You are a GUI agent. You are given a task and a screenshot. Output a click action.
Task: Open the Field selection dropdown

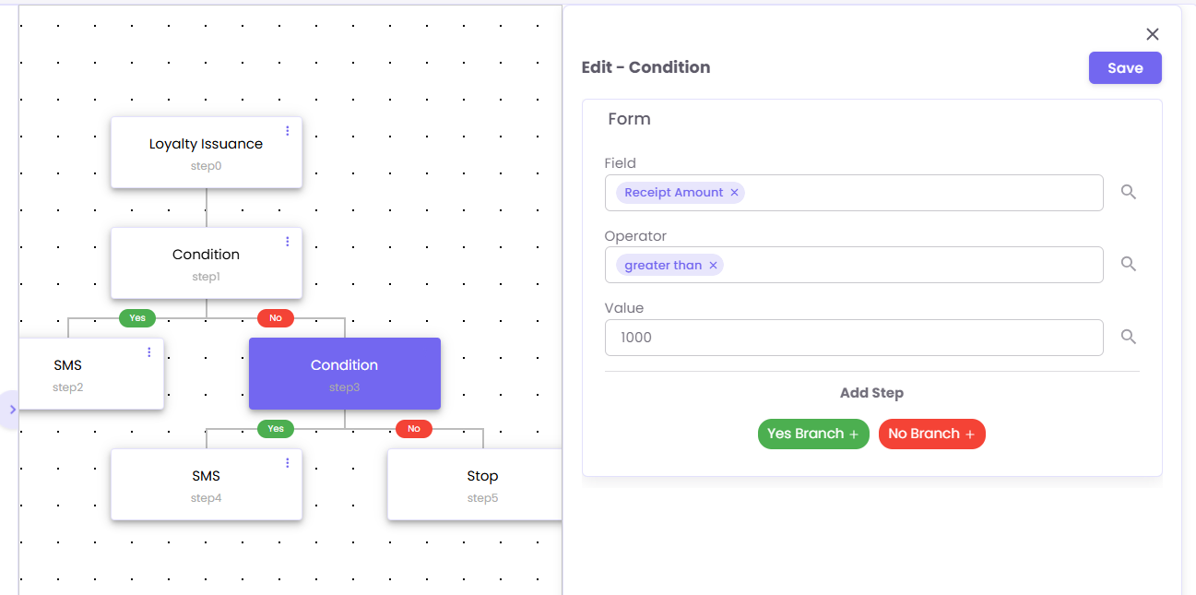[x=922, y=193]
